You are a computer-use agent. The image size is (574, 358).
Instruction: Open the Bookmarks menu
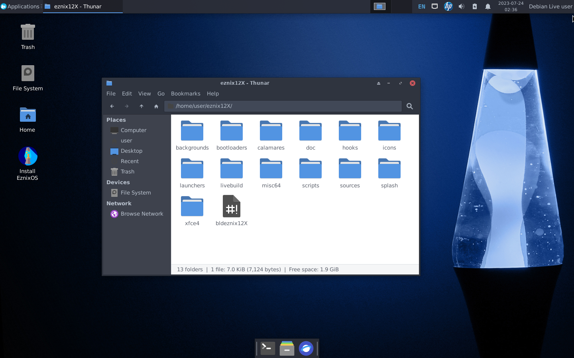pos(186,94)
